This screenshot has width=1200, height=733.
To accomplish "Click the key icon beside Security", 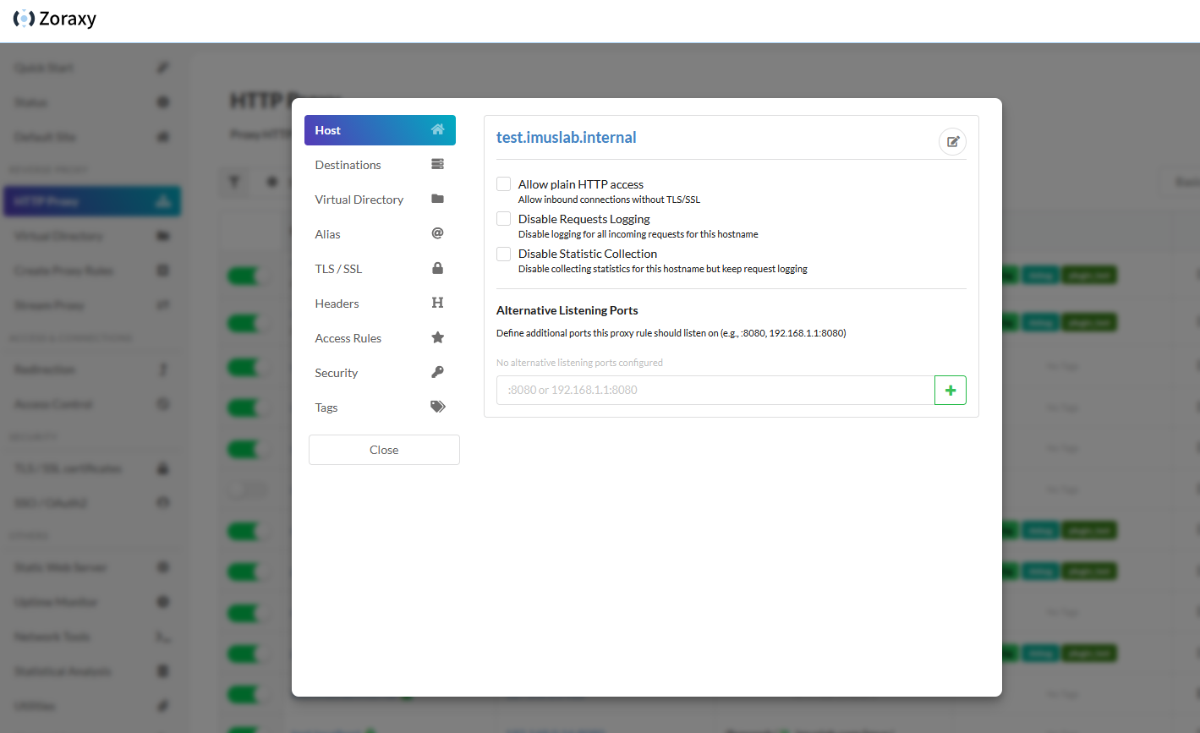I will pyautogui.click(x=437, y=372).
